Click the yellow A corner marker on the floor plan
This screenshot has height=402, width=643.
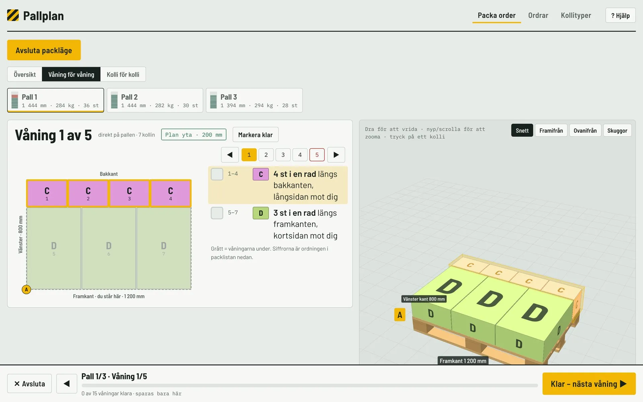26,289
